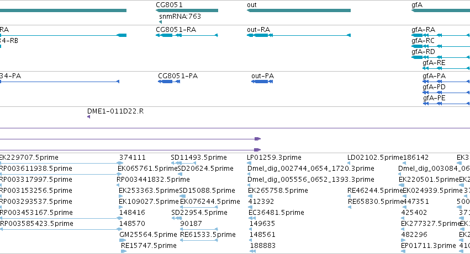
Task: Click the CG8051-PA protein label
Action: (x=178, y=76)
